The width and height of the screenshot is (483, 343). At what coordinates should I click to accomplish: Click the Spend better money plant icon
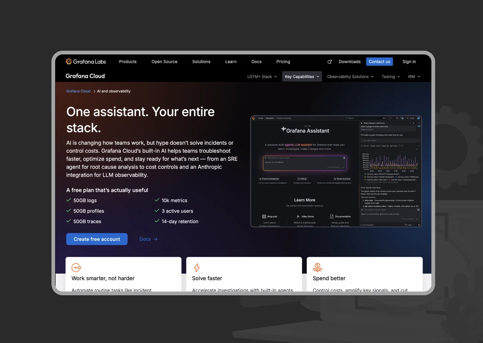(317, 267)
